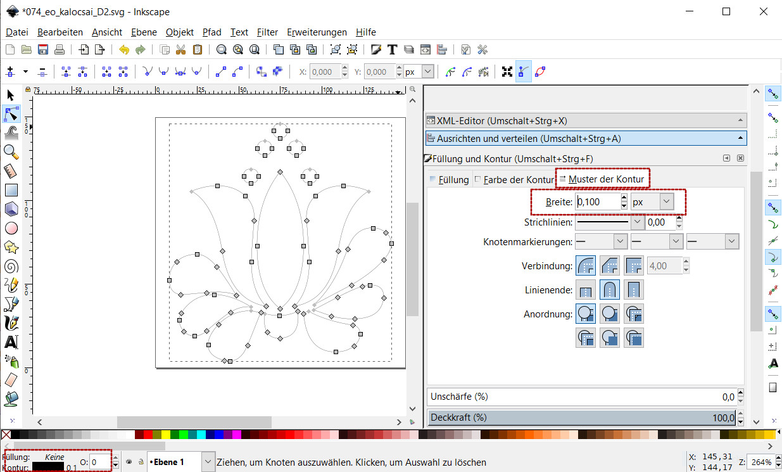
Task: Select the Text tool in toolbox
Action: pyautogui.click(x=11, y=342)
